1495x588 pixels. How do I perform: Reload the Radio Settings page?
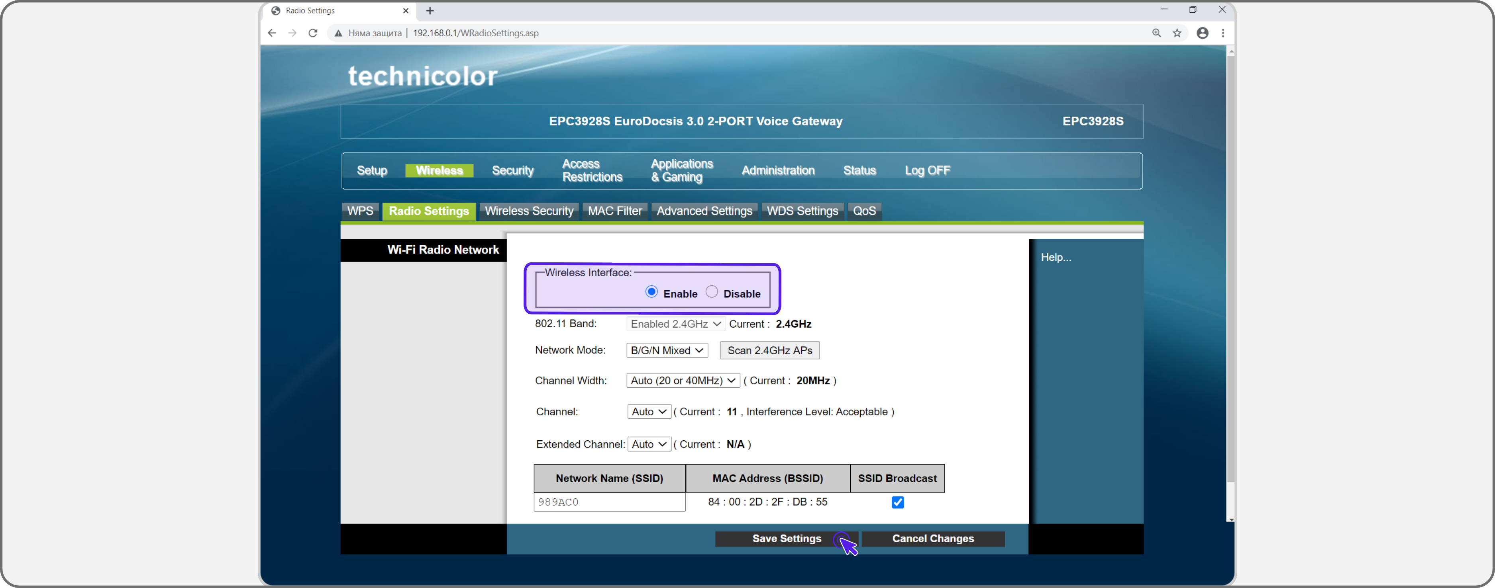313,33
